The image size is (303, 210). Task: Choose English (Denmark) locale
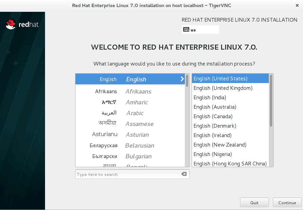pos(230,126)
